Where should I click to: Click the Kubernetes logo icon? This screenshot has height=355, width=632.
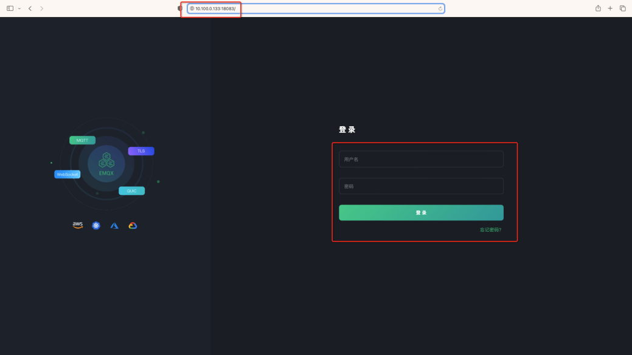point(96,226)
